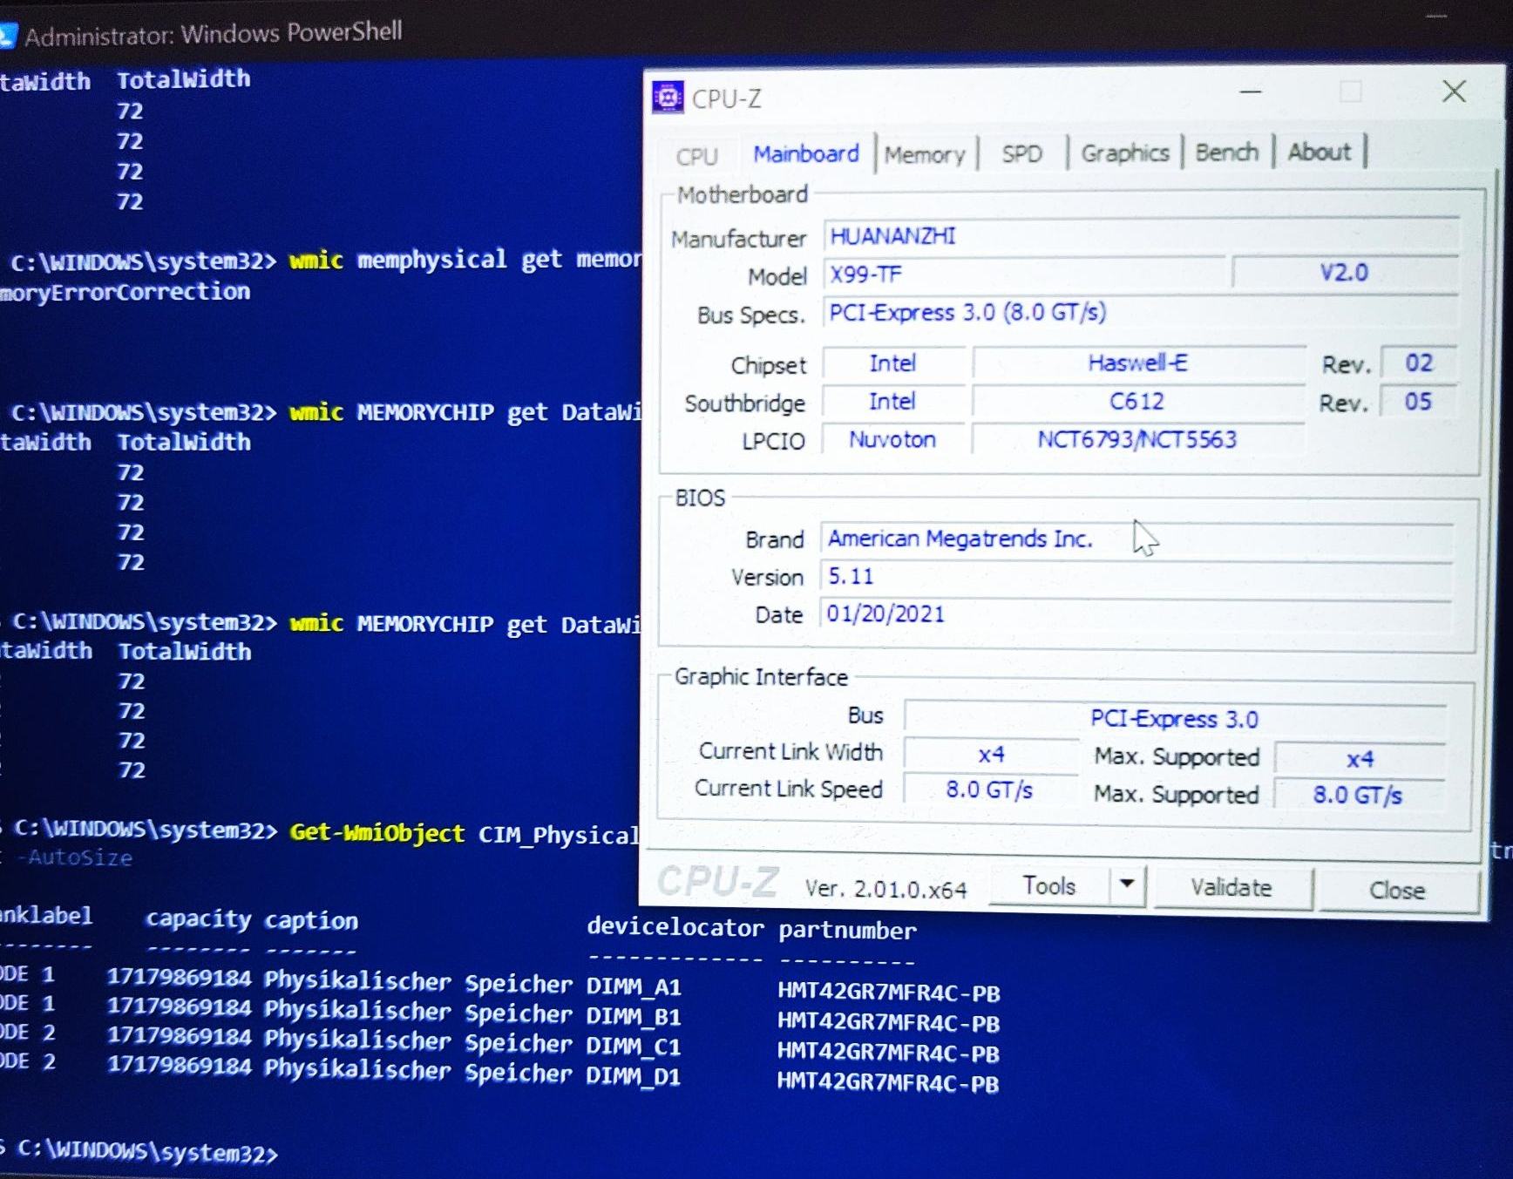The height and width of the screenshot is (1179, 1513).
Task: Switch to the Memory tab
Action: click(x=925, y=155)
